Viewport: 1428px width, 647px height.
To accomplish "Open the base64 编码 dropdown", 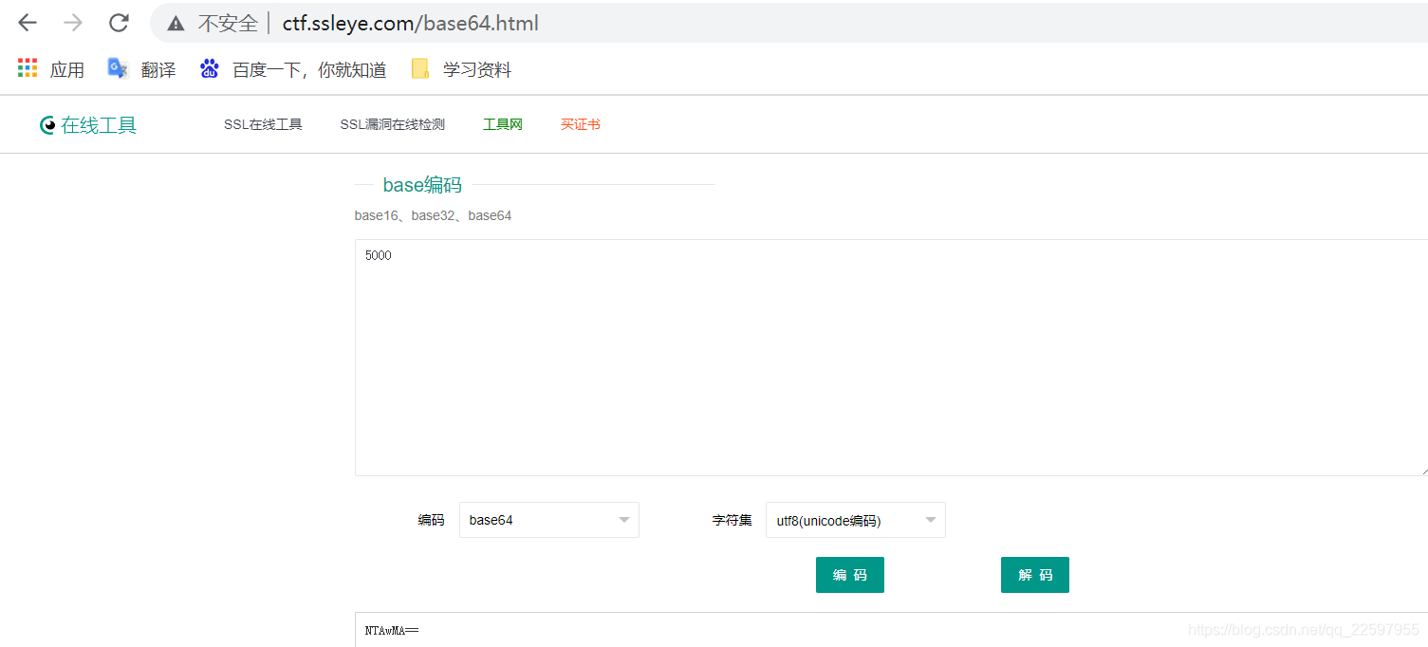I will coord(548,520).
